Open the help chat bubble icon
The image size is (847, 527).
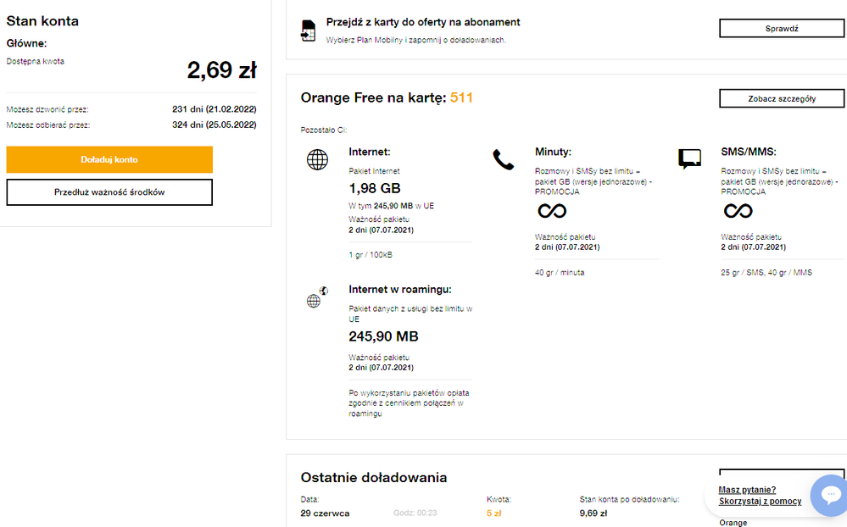[x=830, y=495]
